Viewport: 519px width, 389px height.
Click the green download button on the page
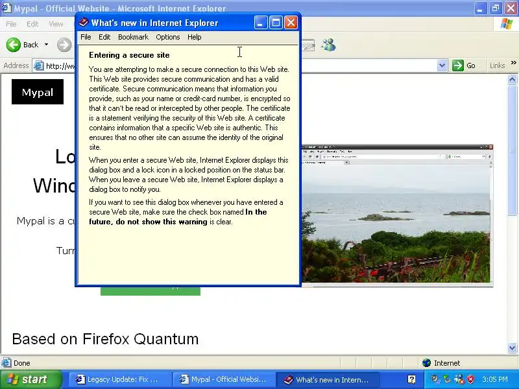[151, 290]
